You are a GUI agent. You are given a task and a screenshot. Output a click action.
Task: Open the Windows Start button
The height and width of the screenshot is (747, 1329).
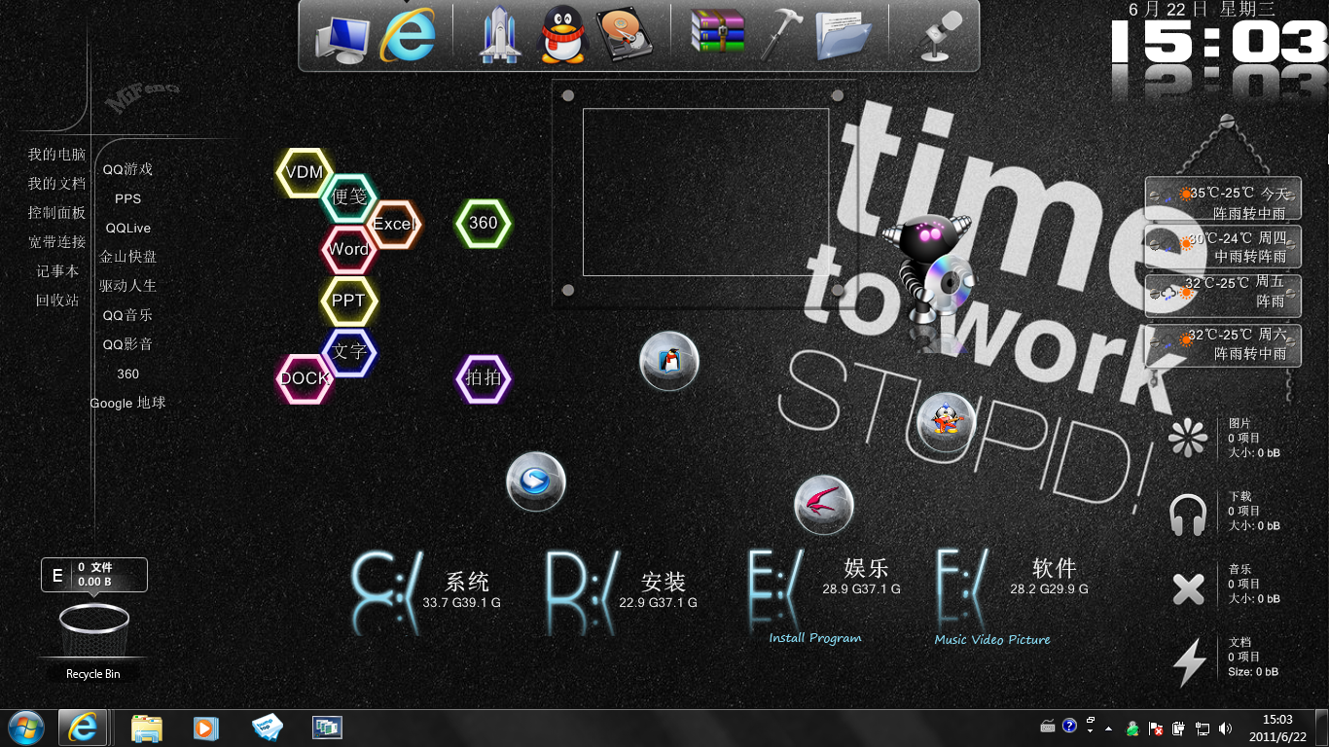click(x=26, y=728)
